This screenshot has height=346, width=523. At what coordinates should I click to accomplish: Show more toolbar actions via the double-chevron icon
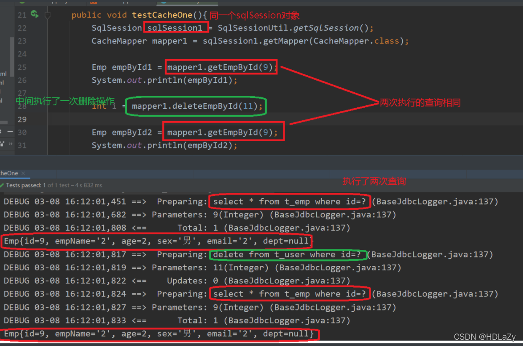tap(11, 144)
